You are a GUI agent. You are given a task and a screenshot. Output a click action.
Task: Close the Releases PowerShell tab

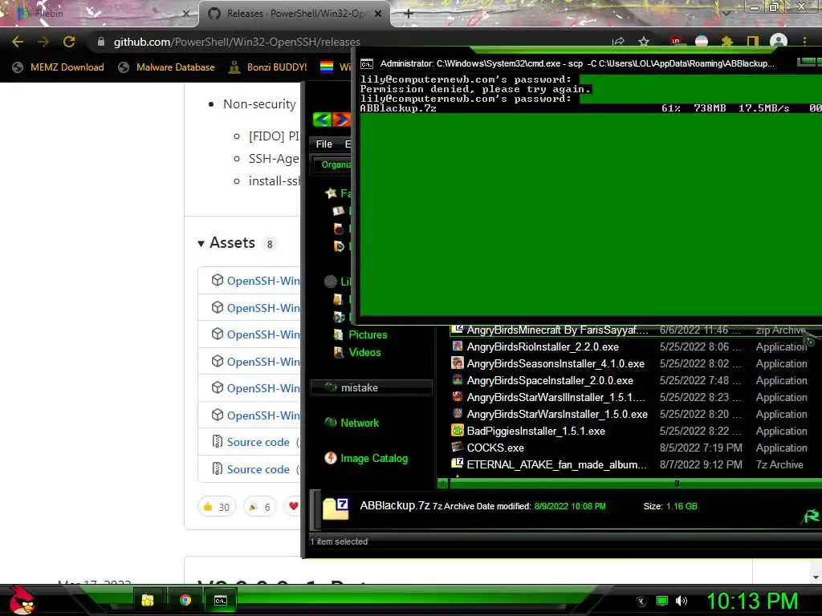[x=378, y=14]
